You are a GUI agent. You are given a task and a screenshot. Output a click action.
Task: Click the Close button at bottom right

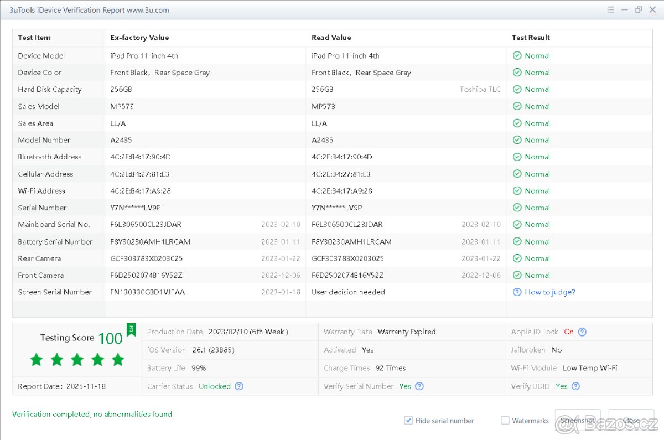pos(631,421)
